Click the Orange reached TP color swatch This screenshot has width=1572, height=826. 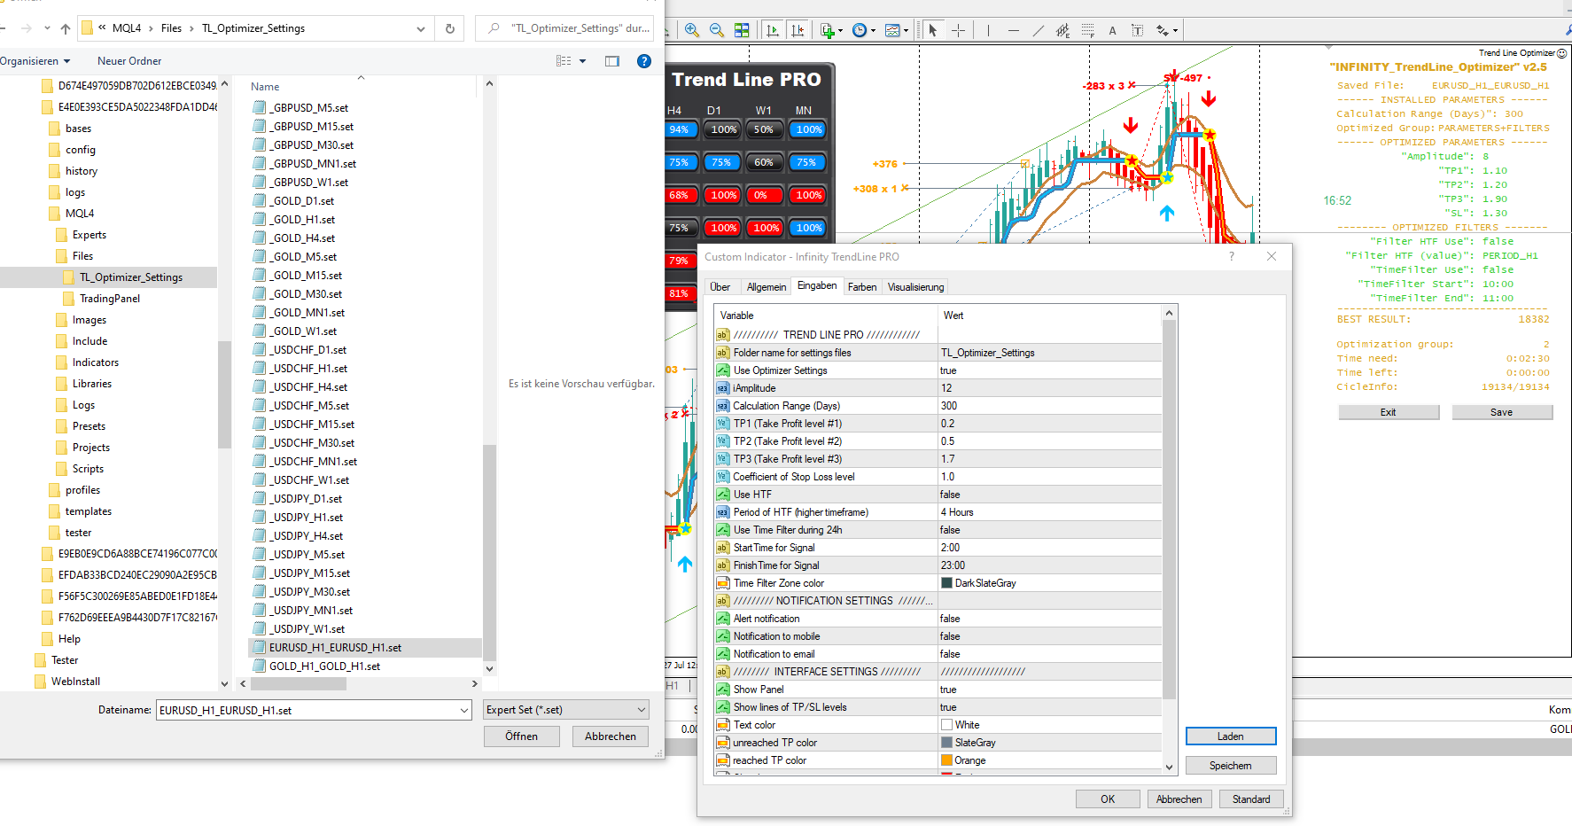point(946,760)
